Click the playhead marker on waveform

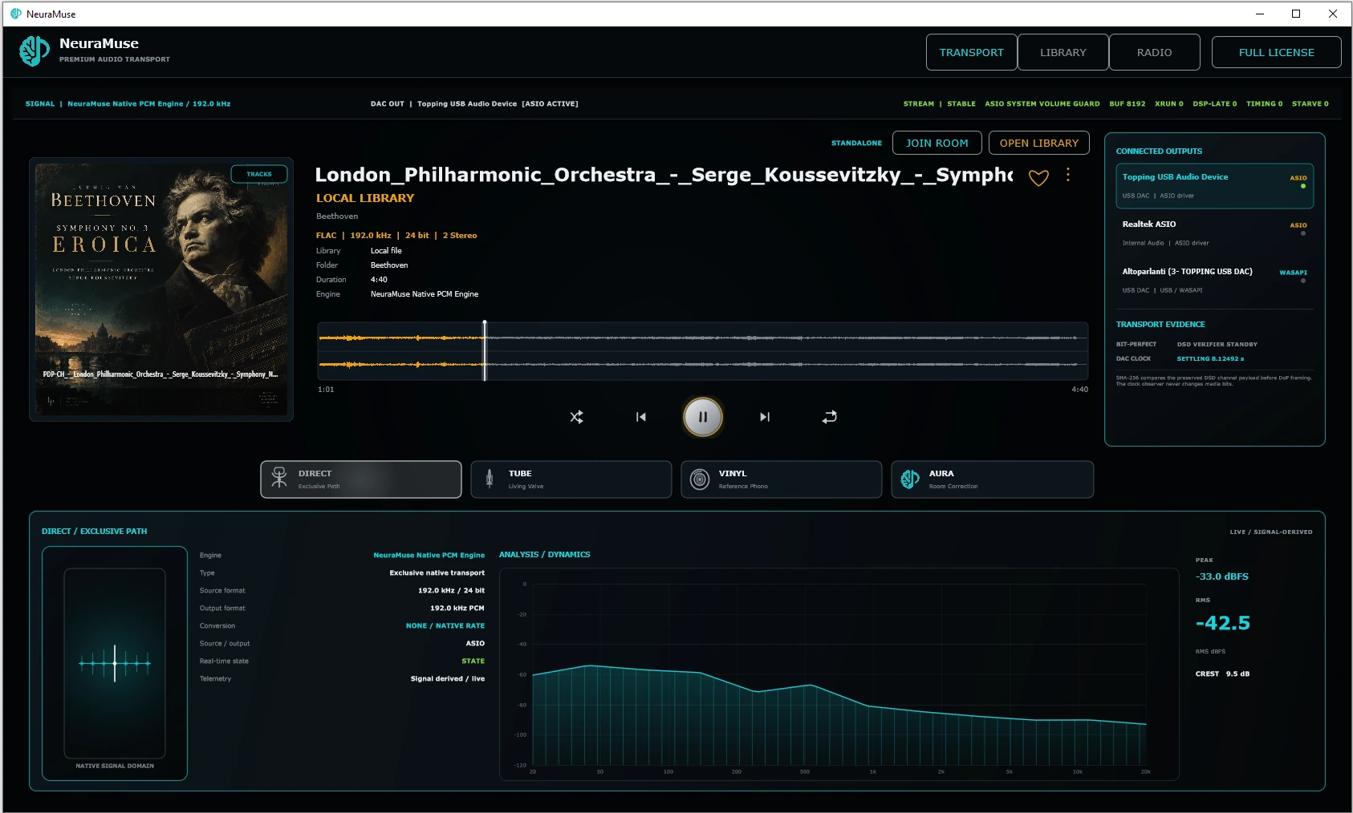point(485,351)
